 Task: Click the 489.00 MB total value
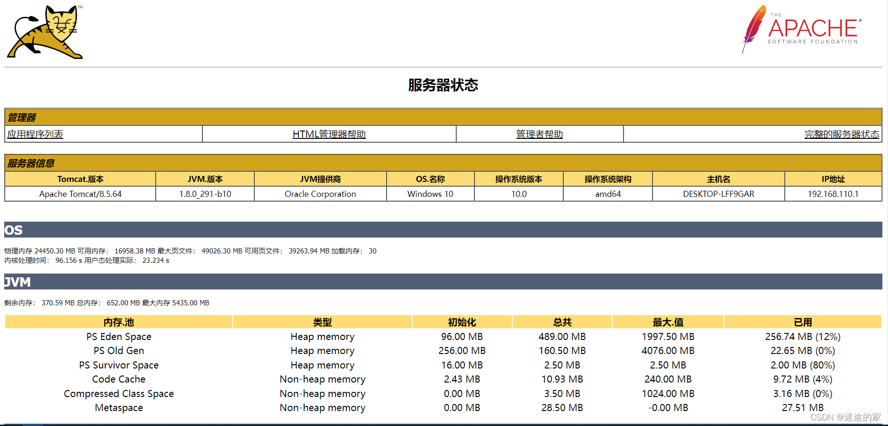(562, 337)
